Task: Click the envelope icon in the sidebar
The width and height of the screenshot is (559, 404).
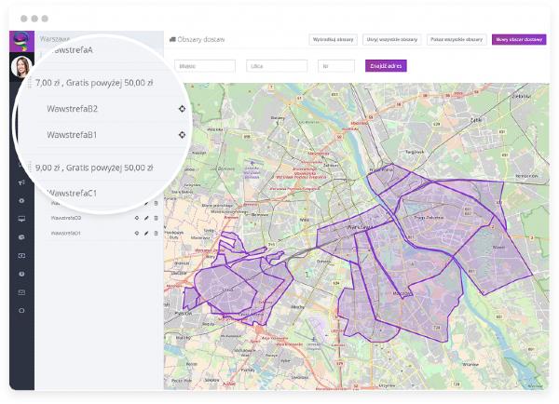Action: (x=21, y=291)
